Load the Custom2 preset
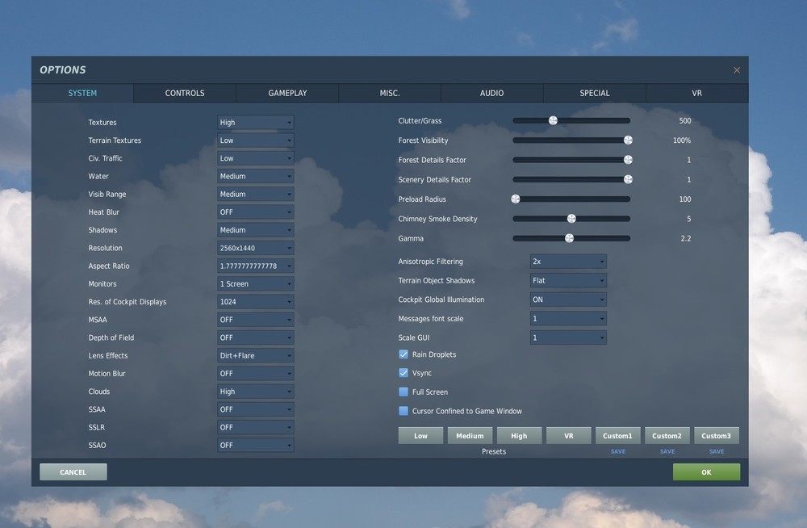The height and width of the screenshot is (528, 807). pos(667,436)
